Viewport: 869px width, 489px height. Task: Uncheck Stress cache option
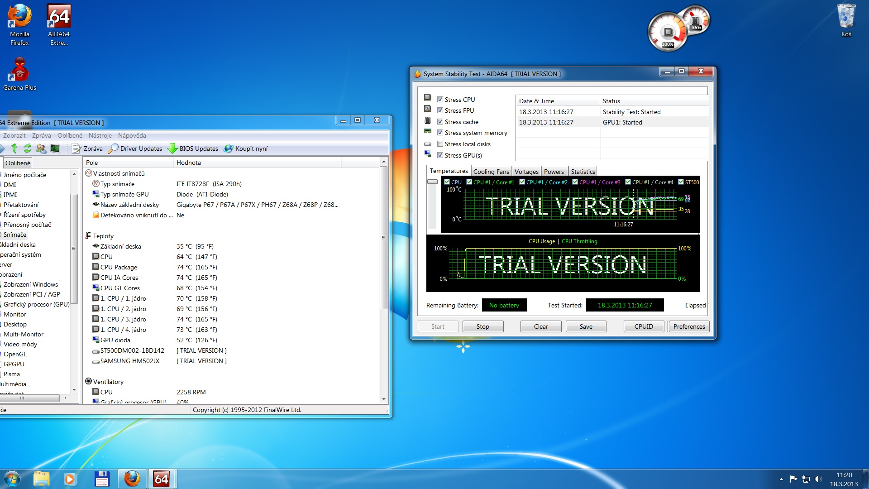440,122
